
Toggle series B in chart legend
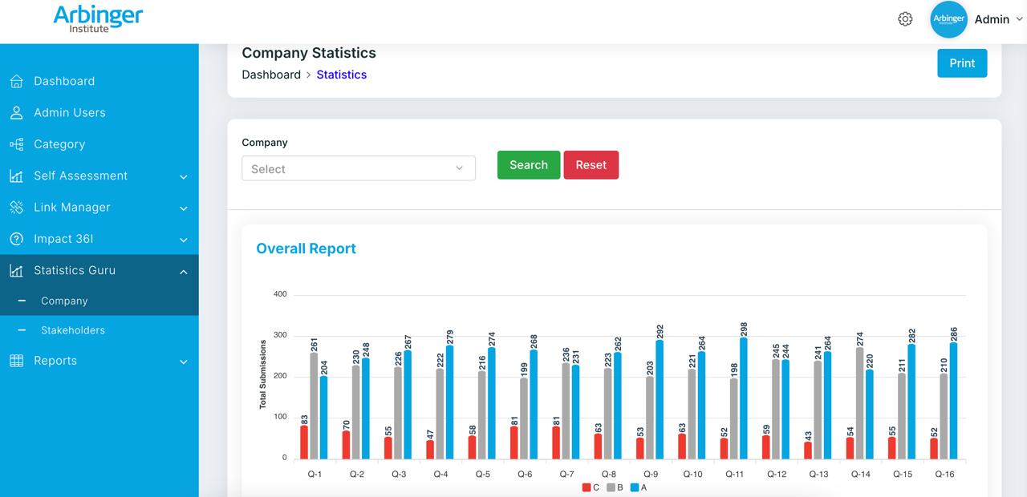pyautogui.click(x=615, y=487)
